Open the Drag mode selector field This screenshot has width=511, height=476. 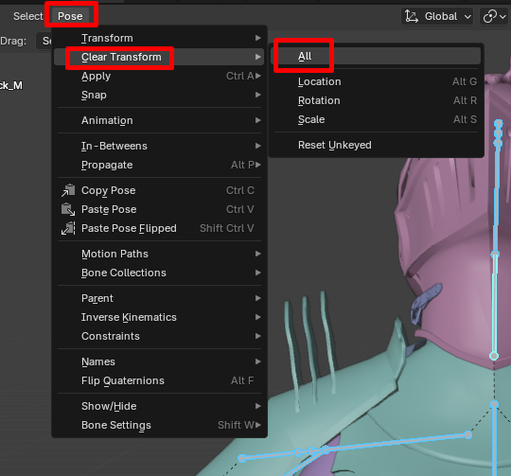point(44,41)
